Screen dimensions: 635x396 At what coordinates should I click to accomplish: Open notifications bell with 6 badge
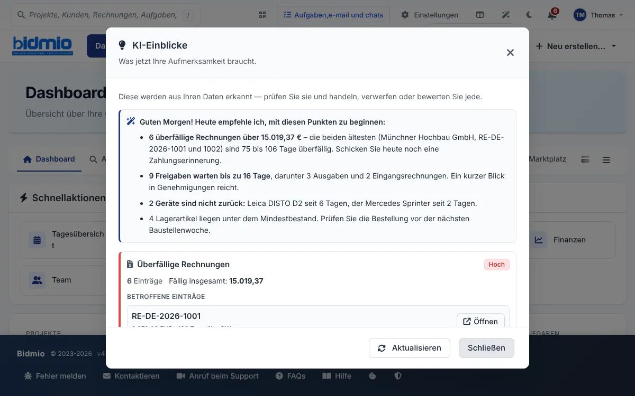tap(552, 15)
